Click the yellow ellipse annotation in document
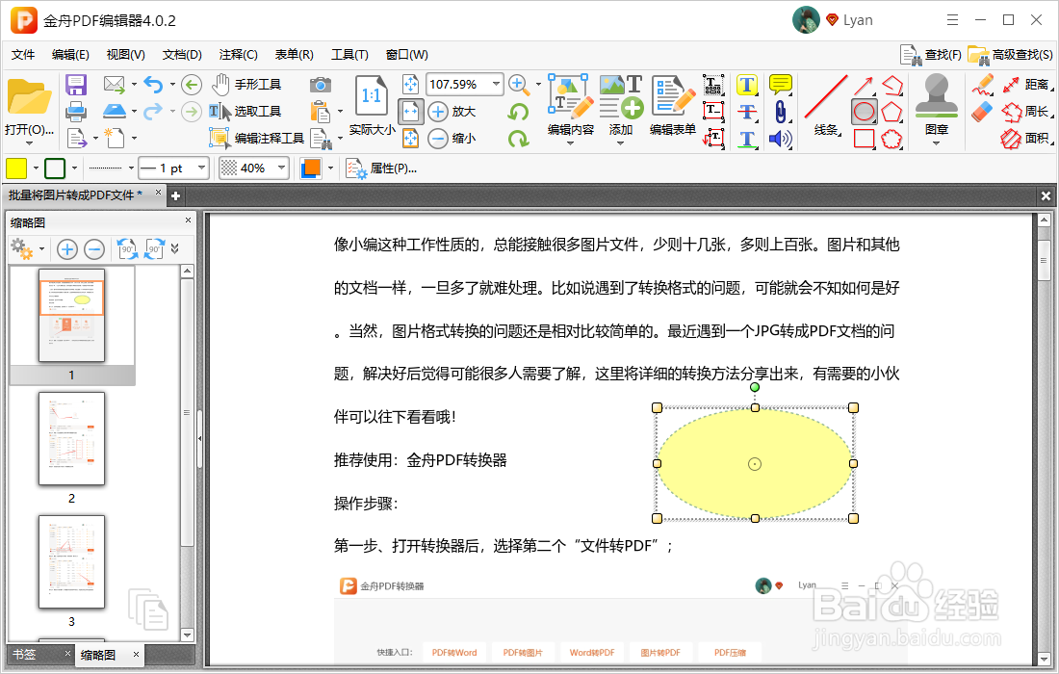Image resolution: width=1059 pixels, height=674 pixels. (x=755, y=463)
